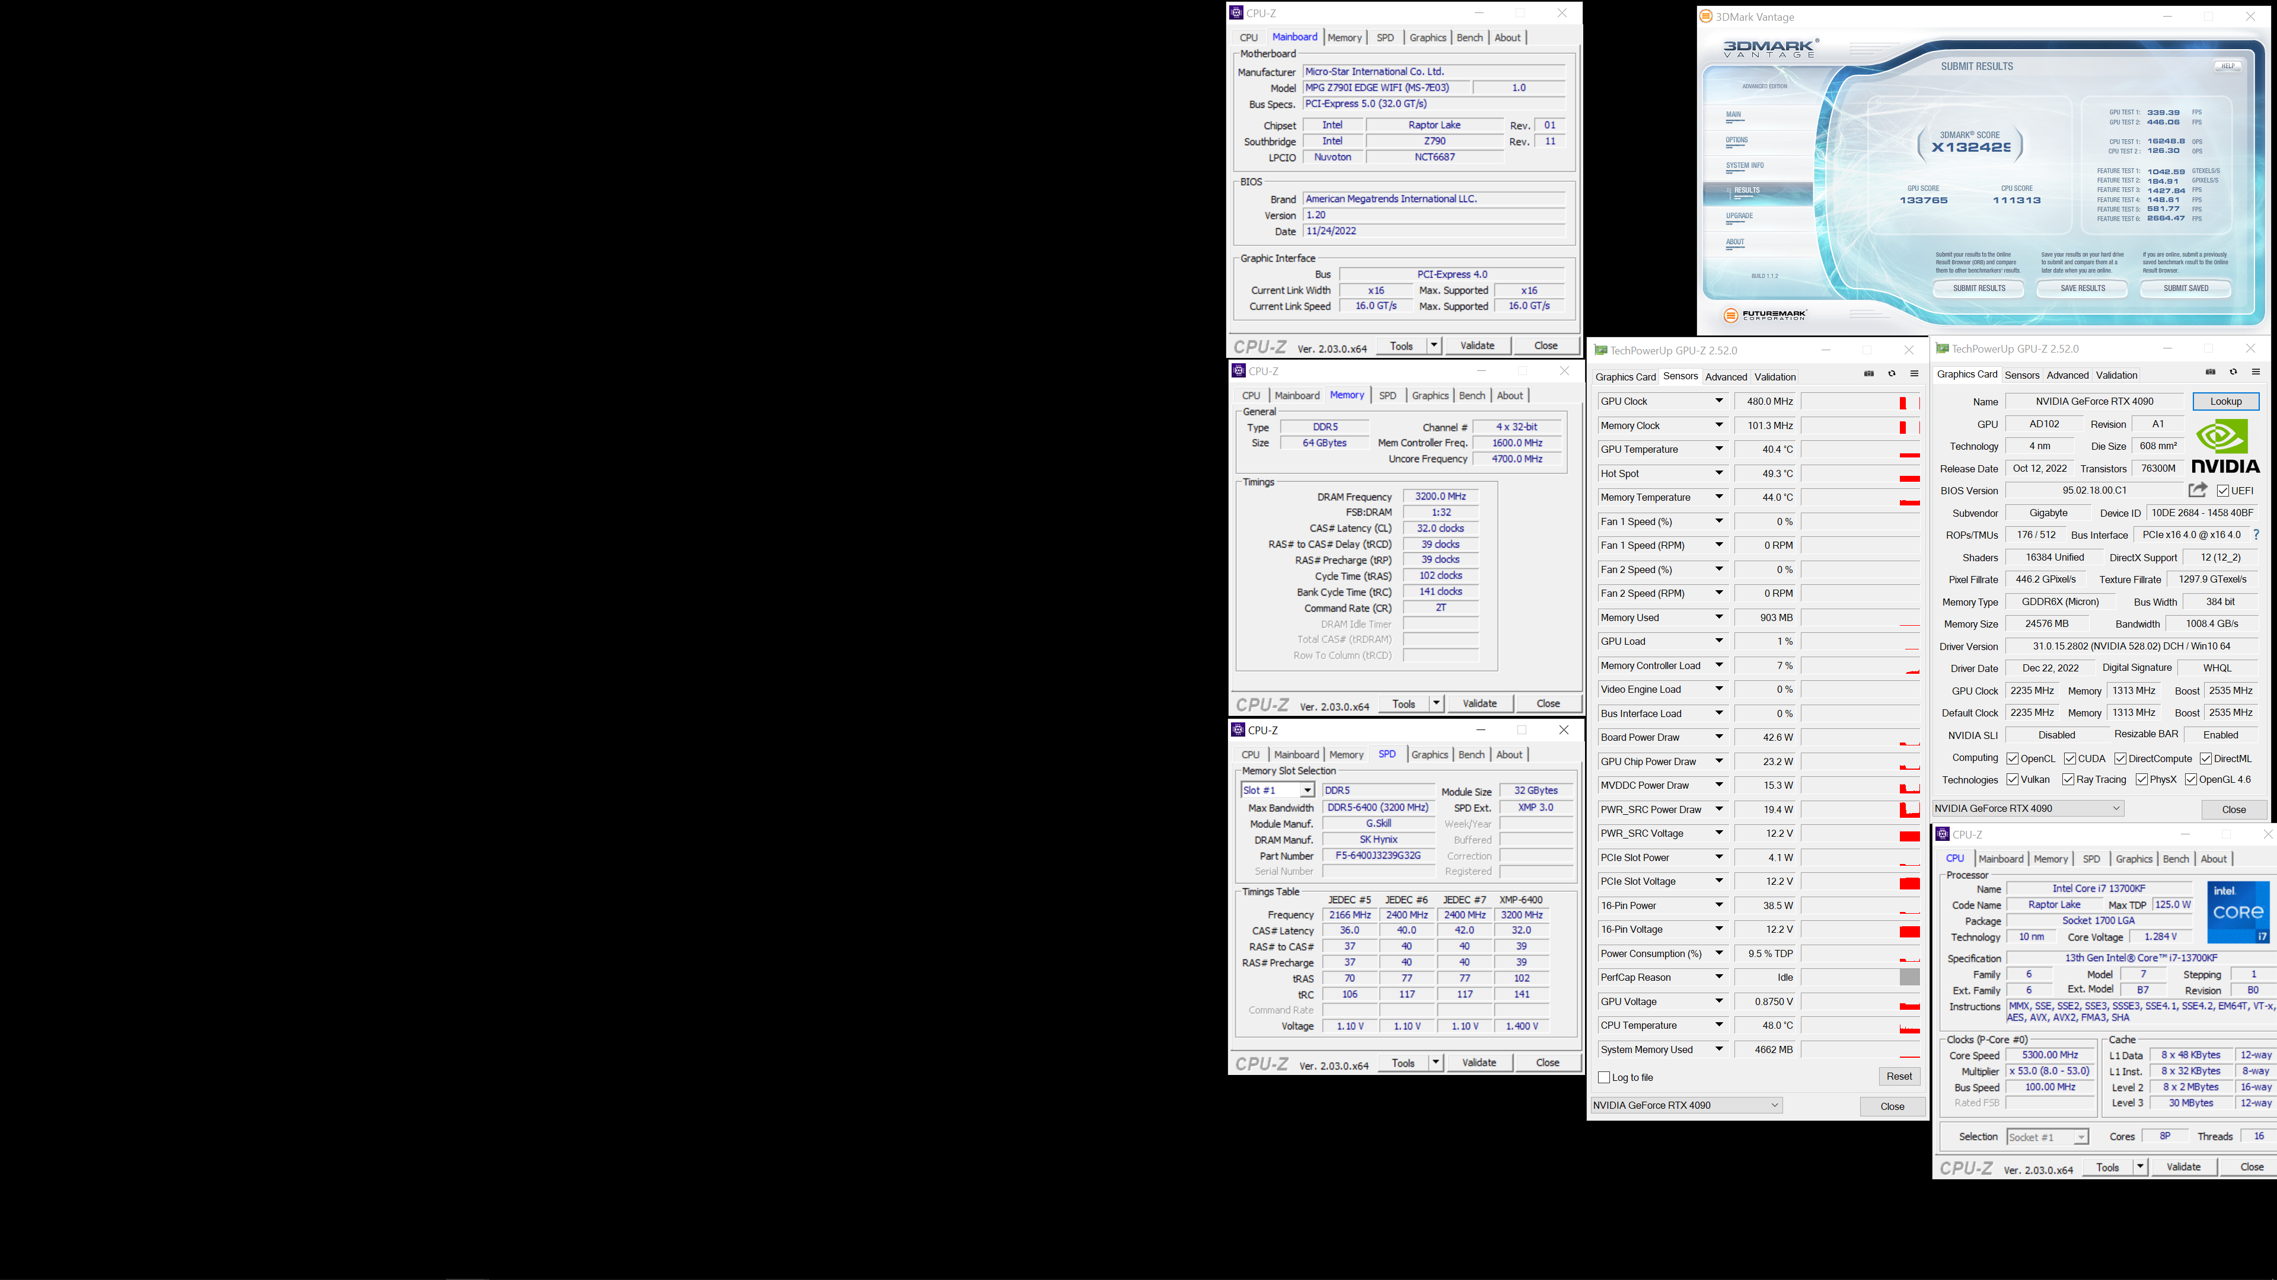Open the Slot #1 memory slot dropdown
This screenshot has height=1280, width=2277.
click(1306, 790)
